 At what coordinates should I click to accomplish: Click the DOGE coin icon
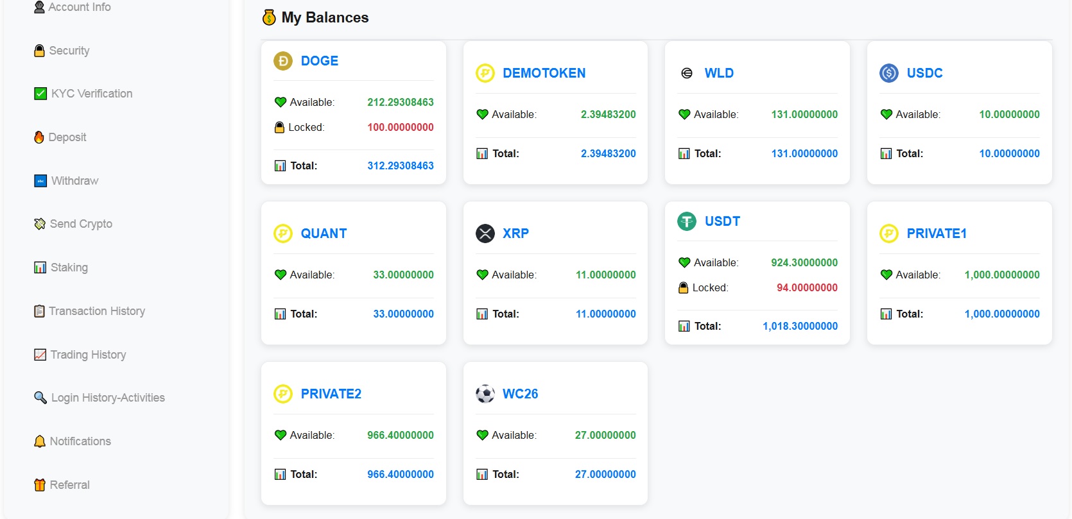point(282,61)
